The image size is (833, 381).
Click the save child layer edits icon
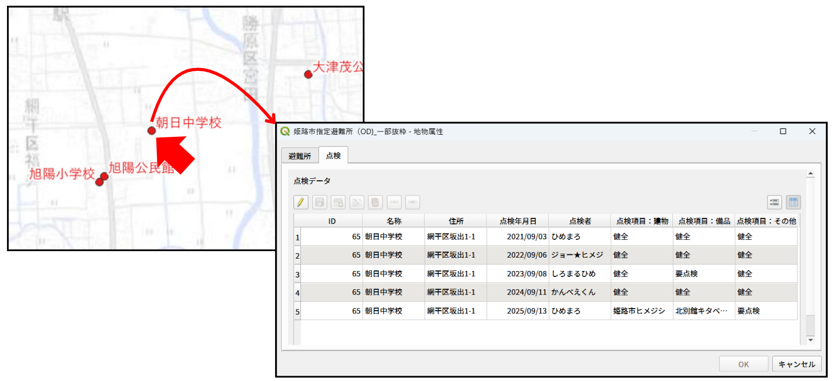point(320,202)
